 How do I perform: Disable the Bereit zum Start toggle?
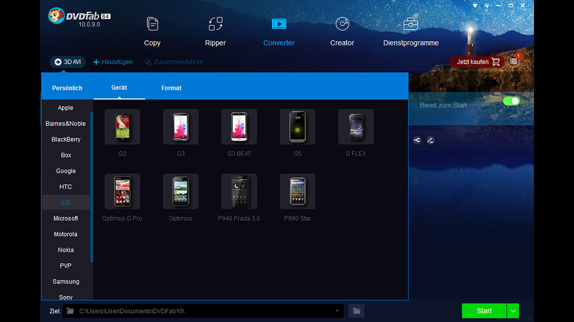(x=512, y=101)
